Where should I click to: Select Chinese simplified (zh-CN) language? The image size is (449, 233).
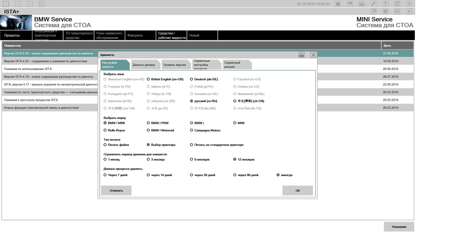click(249, 101)
